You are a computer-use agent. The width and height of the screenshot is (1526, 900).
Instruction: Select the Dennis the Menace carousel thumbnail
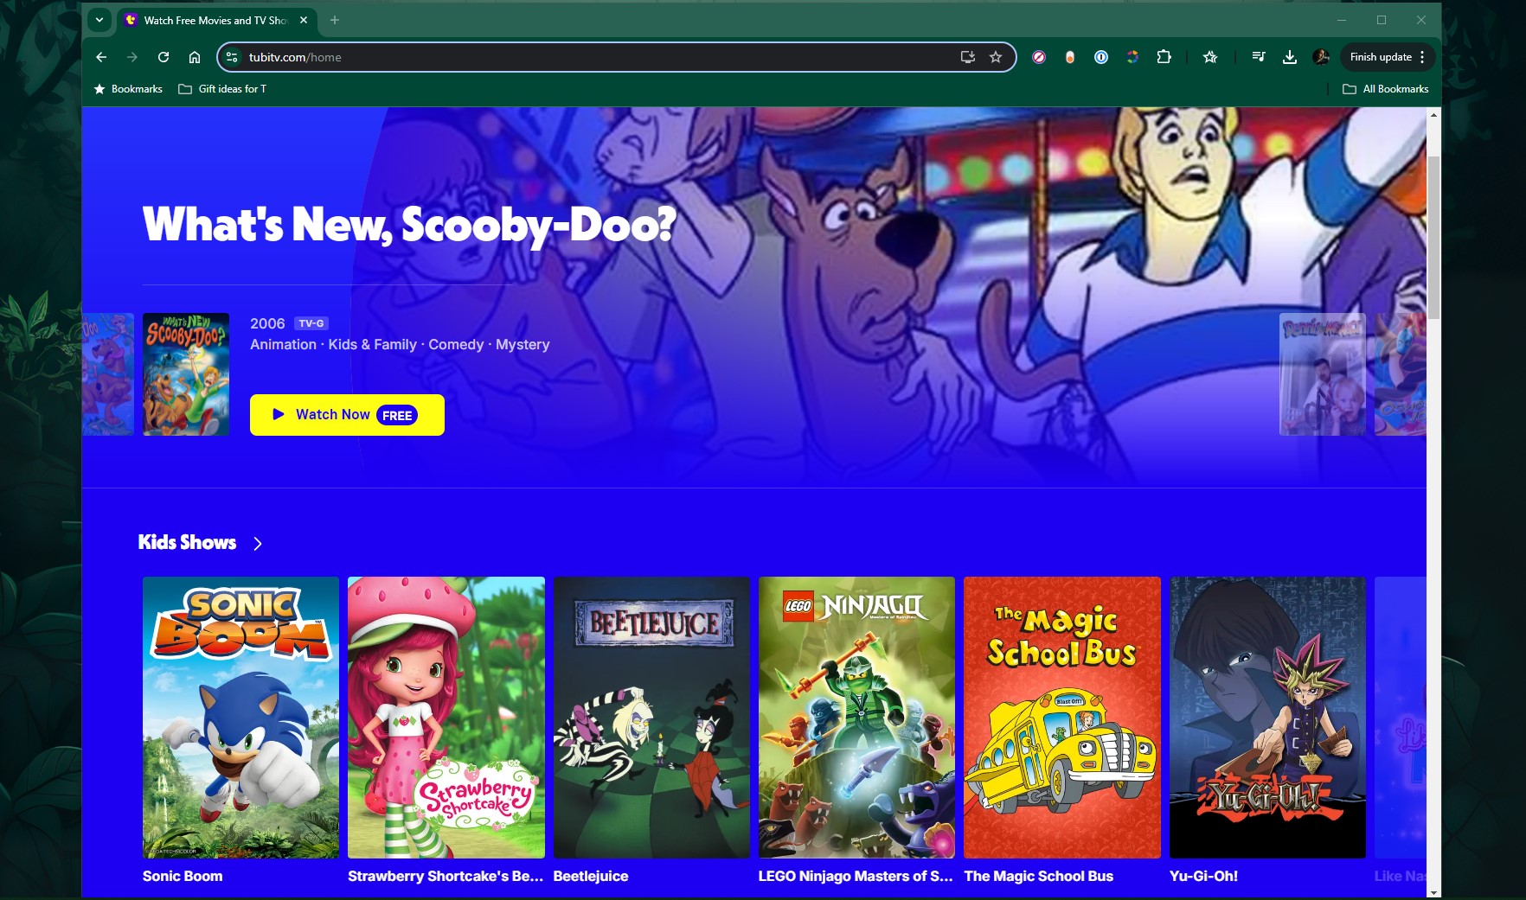[1322, 374]
